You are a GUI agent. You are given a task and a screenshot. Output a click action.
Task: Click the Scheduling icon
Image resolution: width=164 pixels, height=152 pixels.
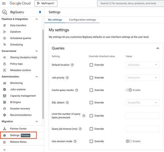pos(5,44)
